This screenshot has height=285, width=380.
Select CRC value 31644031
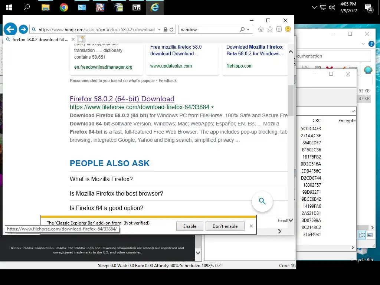[312, 235]
